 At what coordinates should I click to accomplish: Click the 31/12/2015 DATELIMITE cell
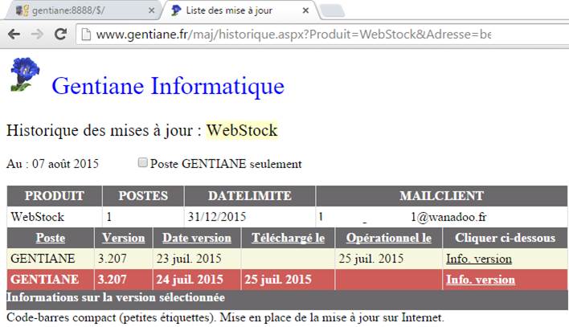(250, 217)
